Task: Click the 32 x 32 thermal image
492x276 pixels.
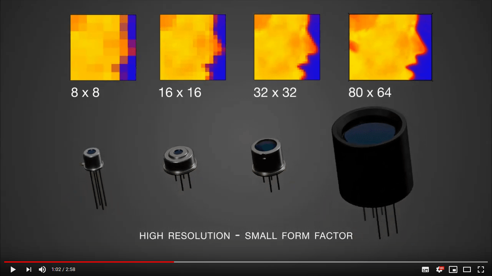Action: pos(287,47)
